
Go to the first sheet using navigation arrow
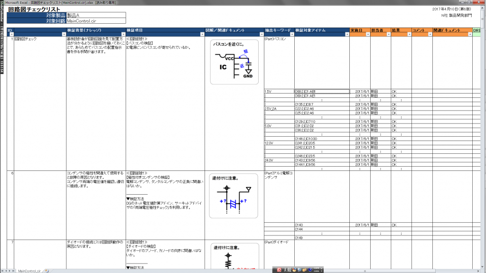click(x=2, y=271)
